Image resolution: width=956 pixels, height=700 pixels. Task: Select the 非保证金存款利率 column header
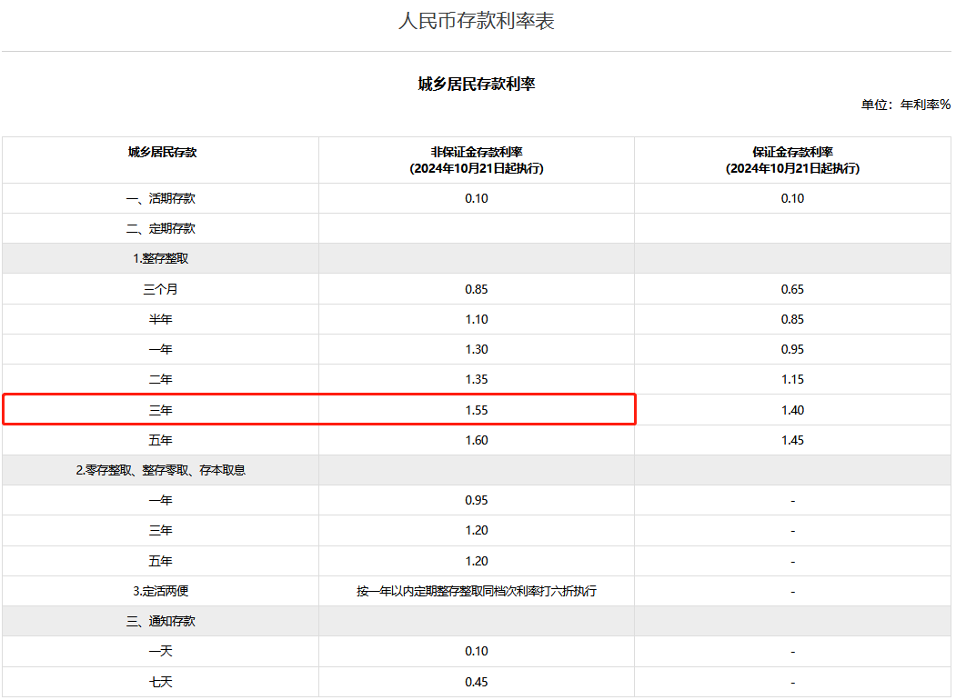[x=477, y=160]
